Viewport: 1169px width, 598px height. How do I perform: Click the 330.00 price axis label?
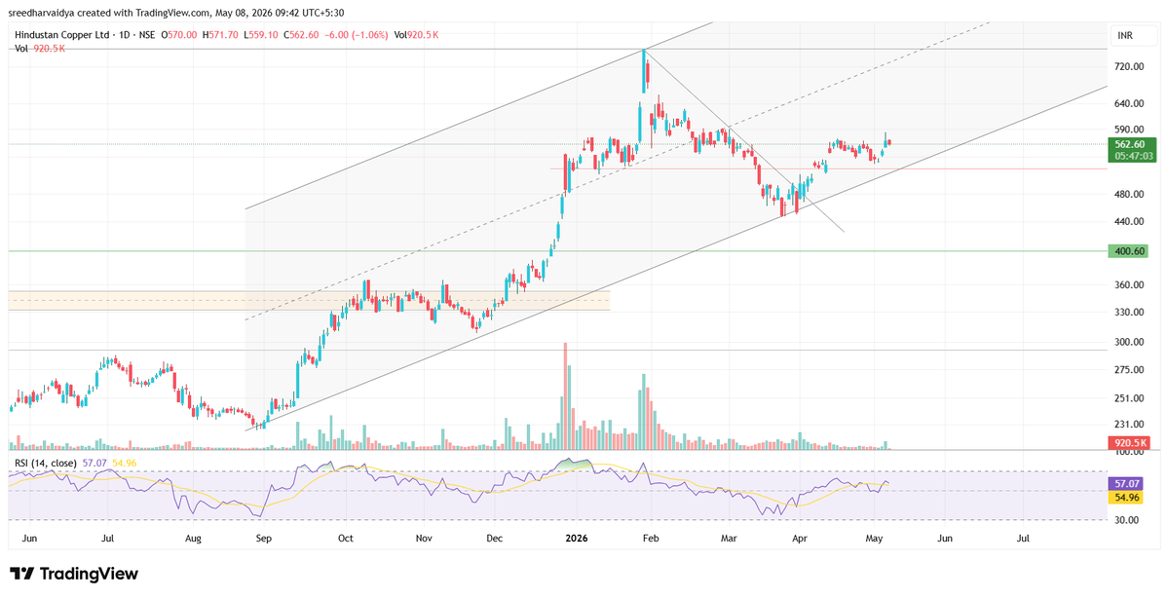[1129, 313]
